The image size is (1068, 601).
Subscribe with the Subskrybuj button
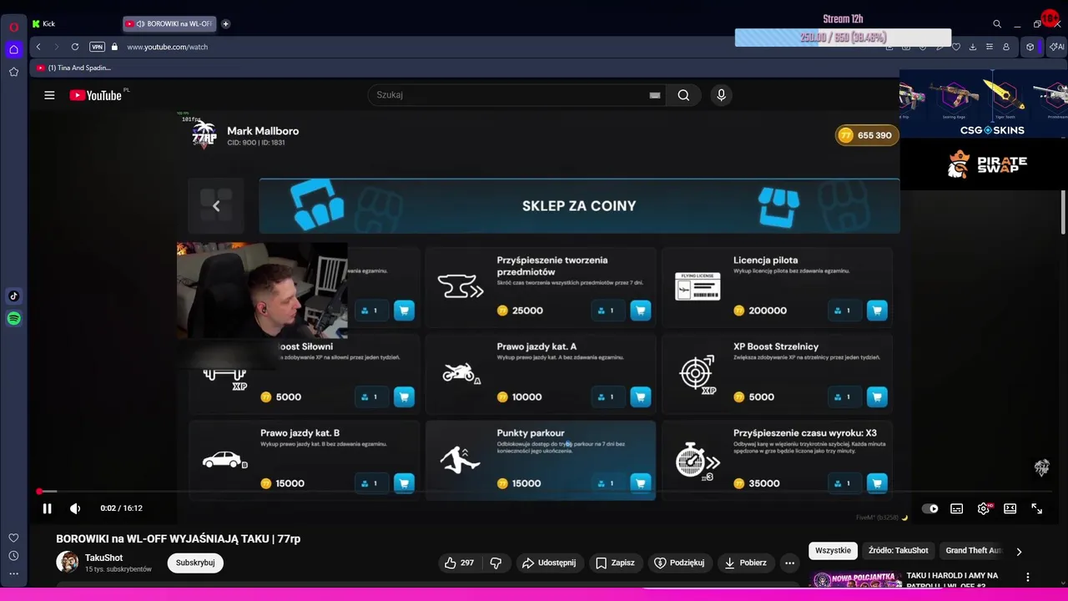[195, 563]
